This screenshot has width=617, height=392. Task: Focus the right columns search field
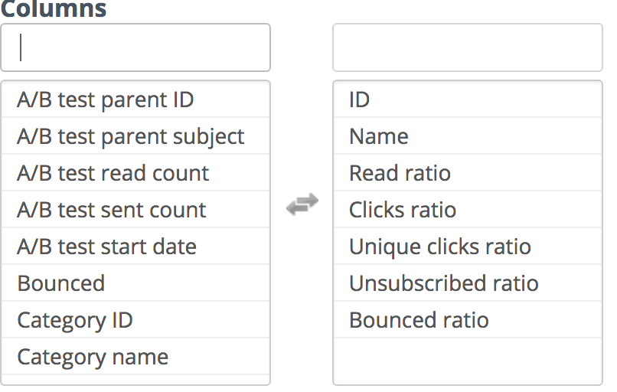pyautogui.click(x=468, y=47)
